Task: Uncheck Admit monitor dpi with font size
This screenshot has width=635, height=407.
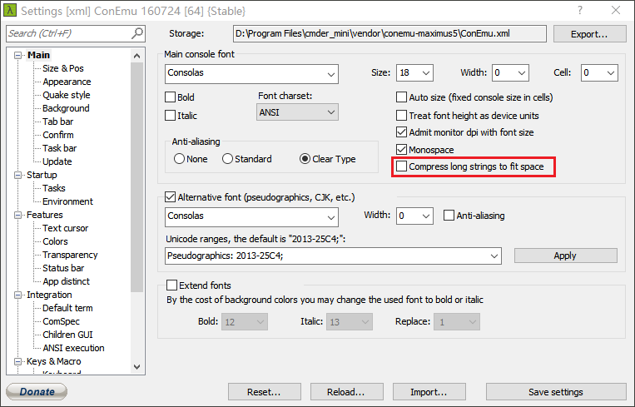Action: (x=401, y=132)
